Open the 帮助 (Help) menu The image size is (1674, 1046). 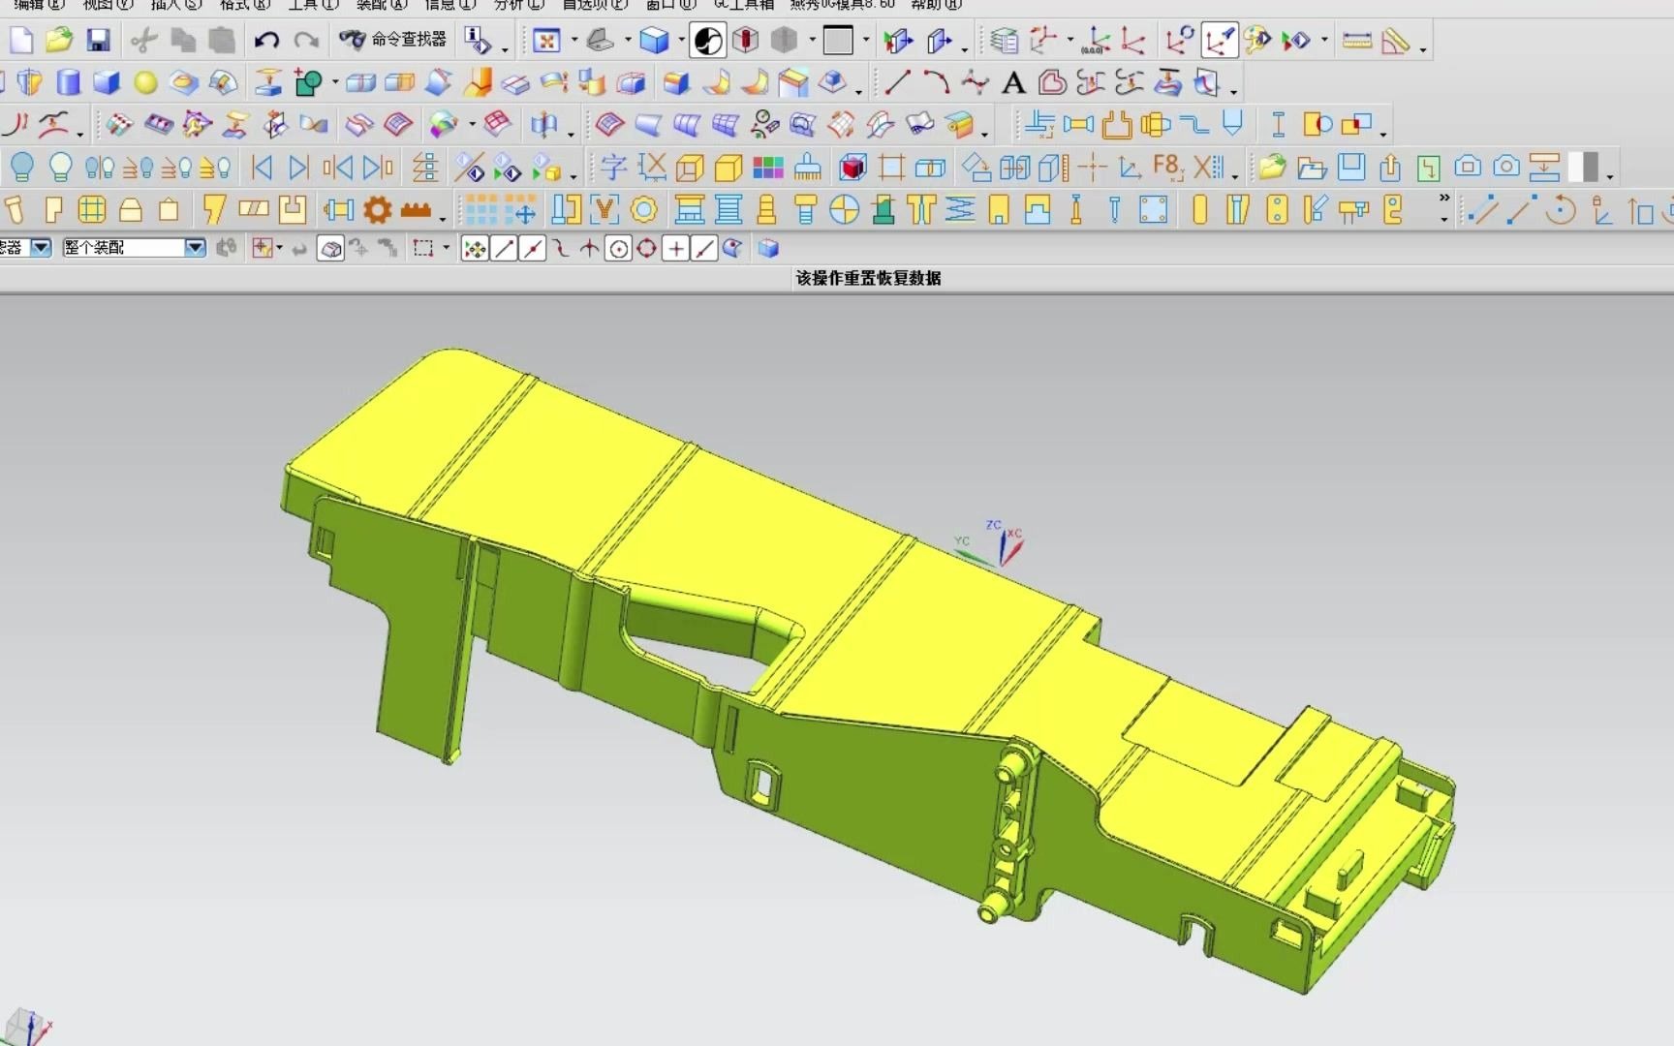[x=936, y=5]
